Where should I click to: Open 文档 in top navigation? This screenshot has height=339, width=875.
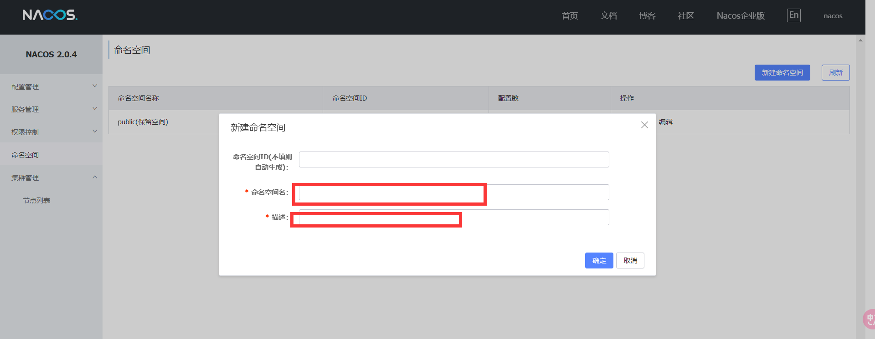pos(608,16)
